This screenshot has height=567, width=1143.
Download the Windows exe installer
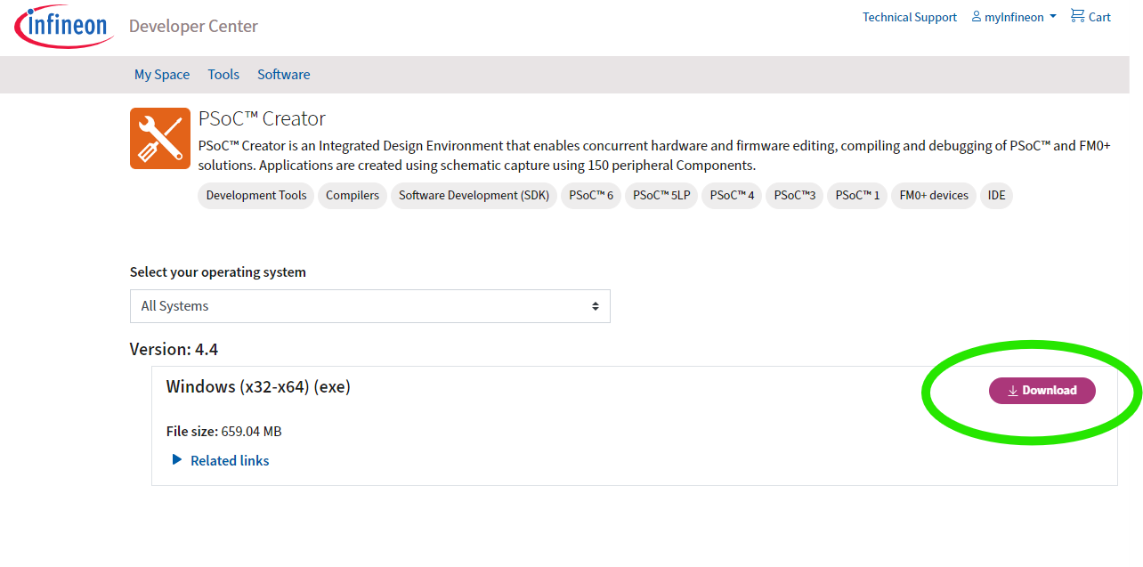(x=1042, y=390)
